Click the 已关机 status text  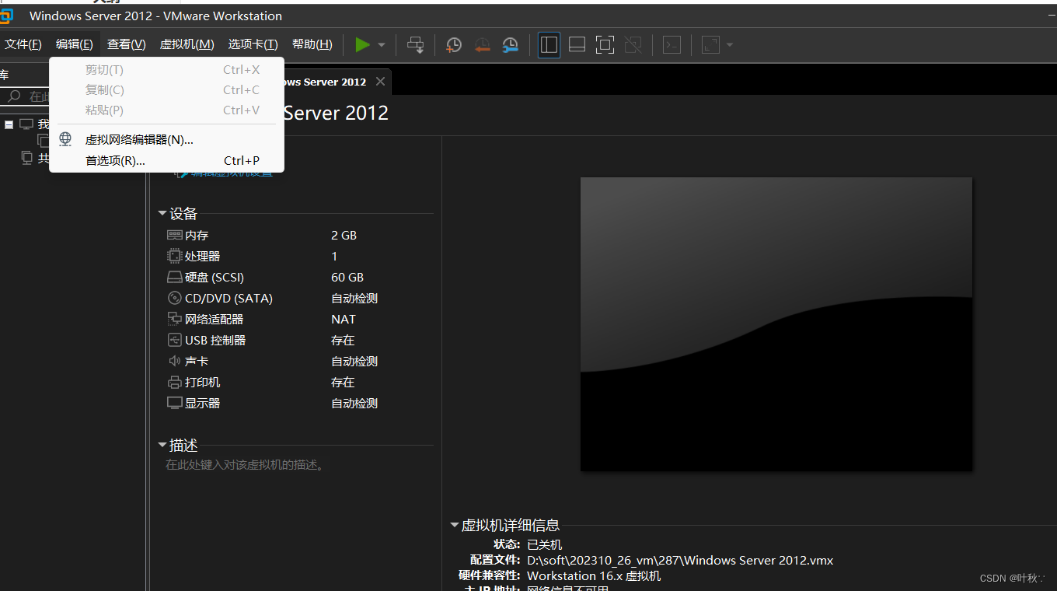coord(544,544)
